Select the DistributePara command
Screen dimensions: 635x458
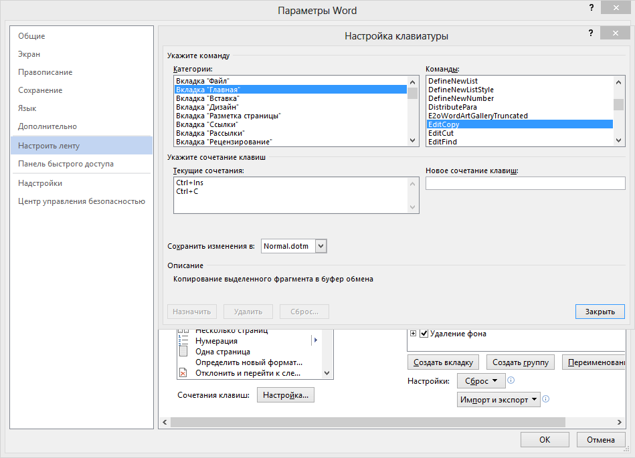pyautogui.click(x=520, y=107)
